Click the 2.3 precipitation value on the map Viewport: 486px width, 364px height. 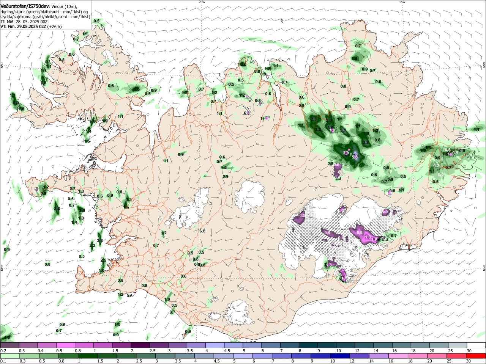coord(314,119)
